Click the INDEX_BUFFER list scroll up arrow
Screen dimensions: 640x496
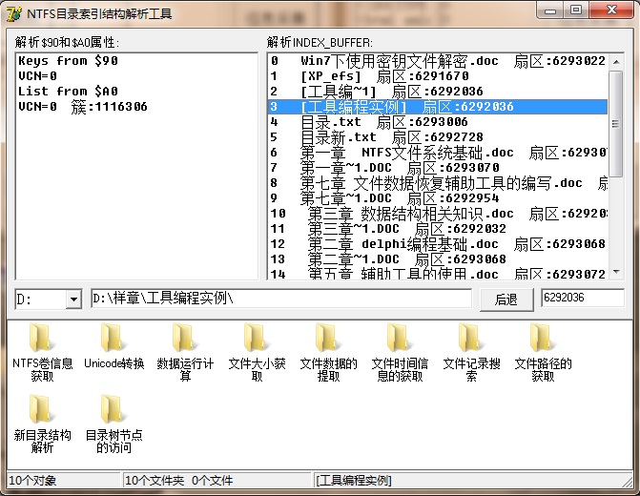coord(616,62)
